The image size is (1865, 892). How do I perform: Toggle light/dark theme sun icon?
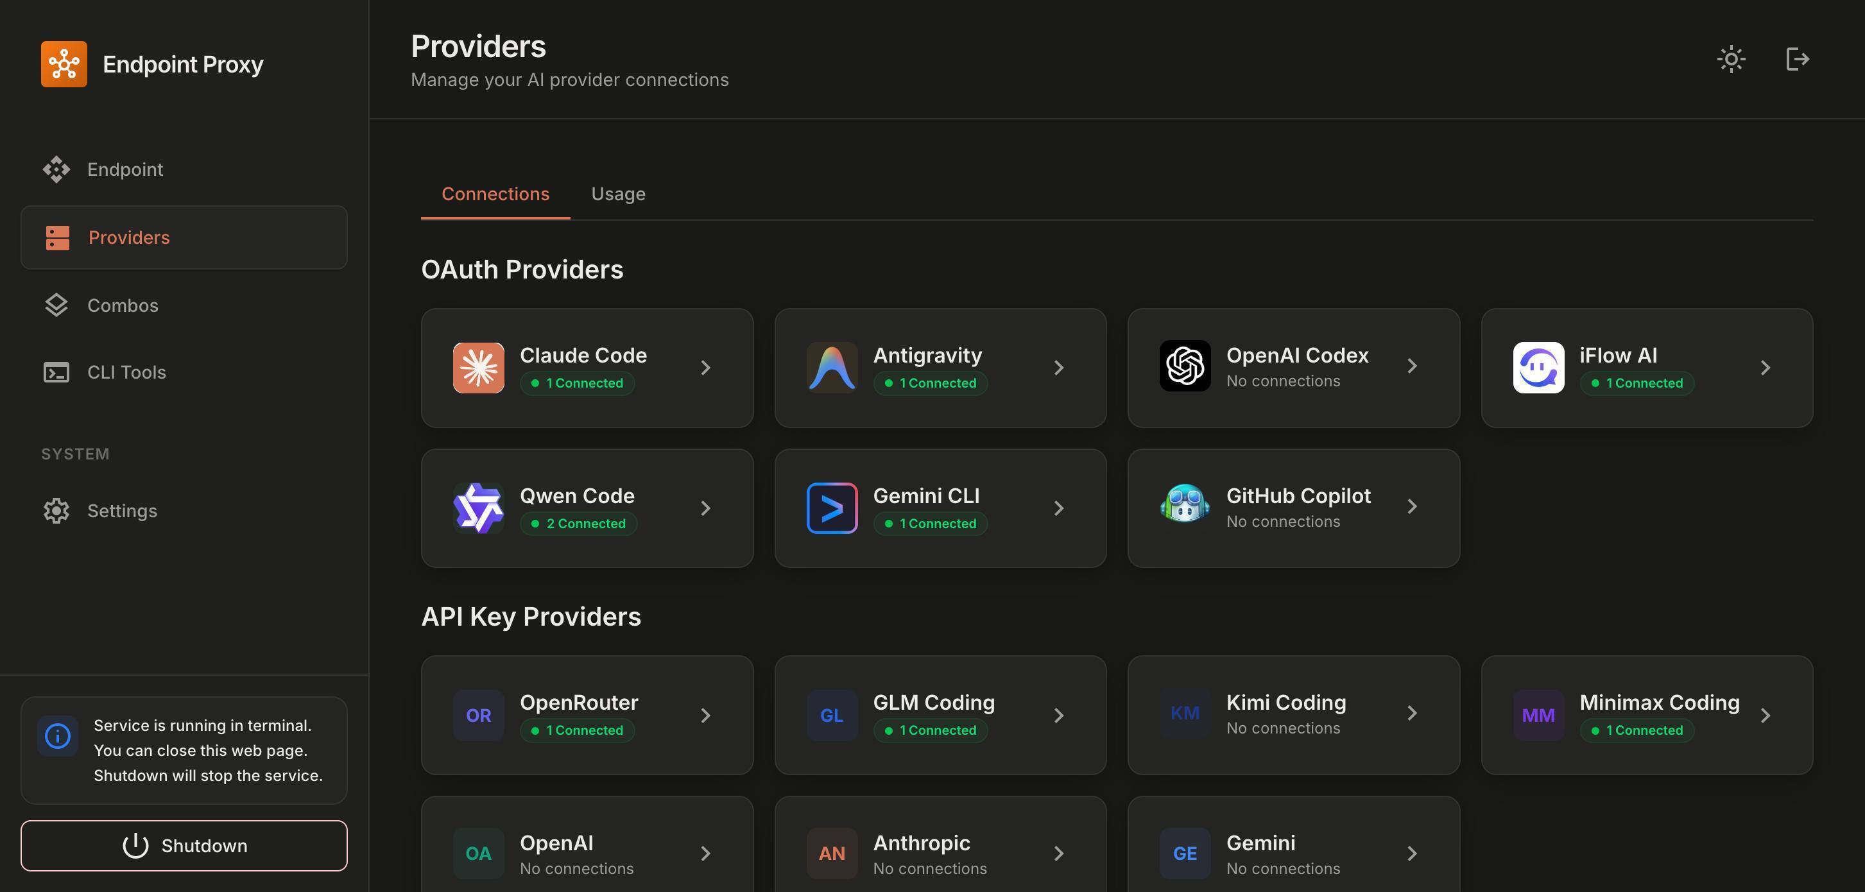pyautogui.click(x=1731, y=60)
